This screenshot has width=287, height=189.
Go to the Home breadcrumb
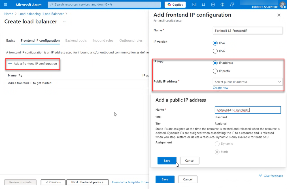(9, 14)
